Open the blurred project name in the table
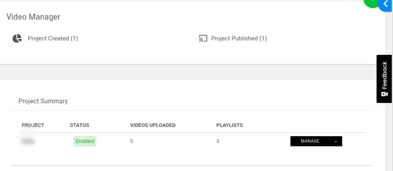393x171 pixels. click(28, 141)
